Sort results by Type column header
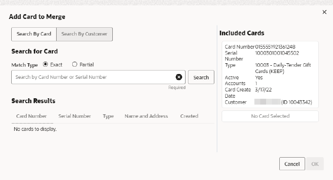The image size is (333, 180). (x=108, y=116)
